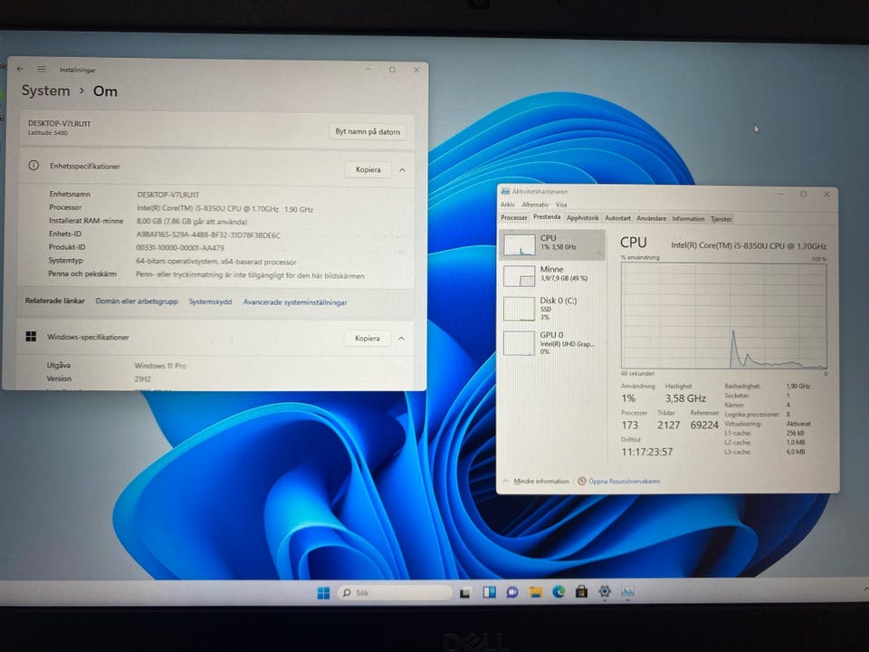Open the Autostart tab in Task Manager

[617, 218]
